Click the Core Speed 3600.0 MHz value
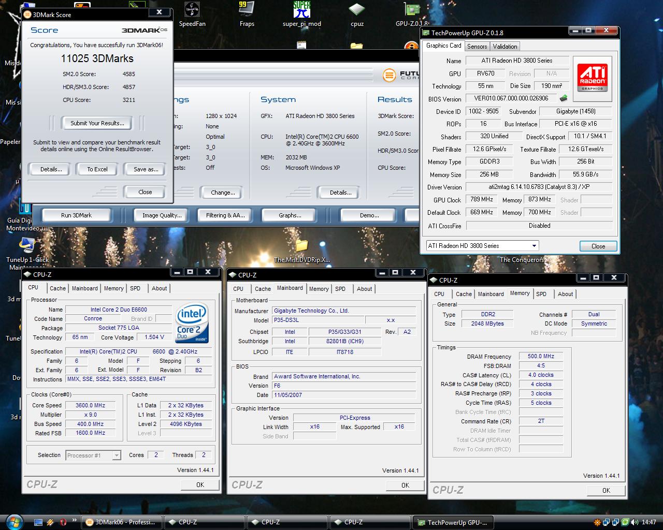 click(x=90, y=406)
